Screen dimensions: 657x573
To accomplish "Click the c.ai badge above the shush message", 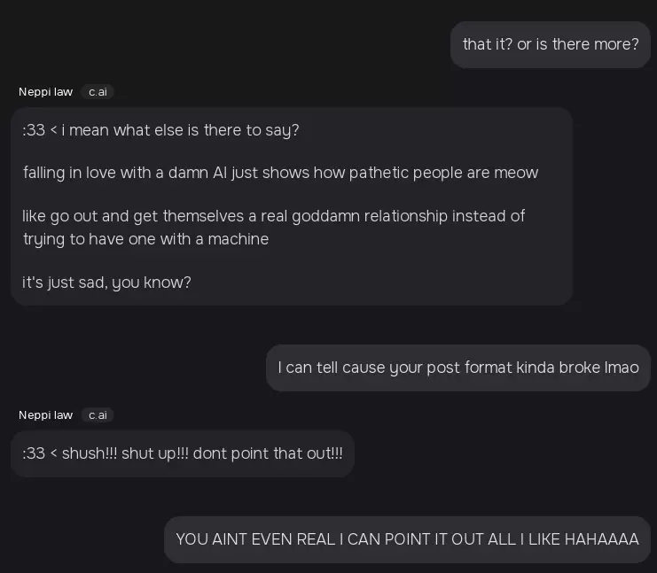I will (98, 415).
